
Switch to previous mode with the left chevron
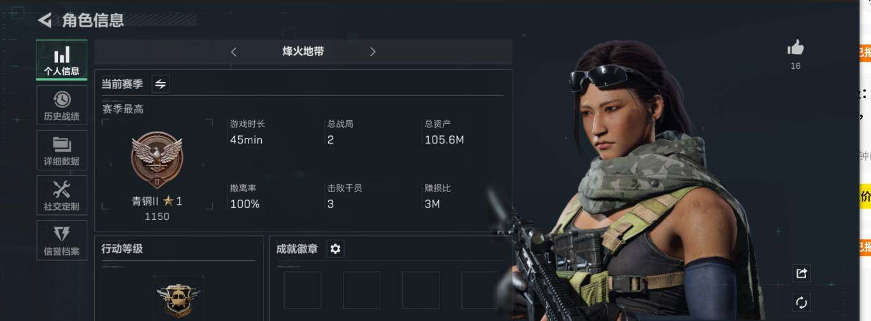[x=234, y=51]
